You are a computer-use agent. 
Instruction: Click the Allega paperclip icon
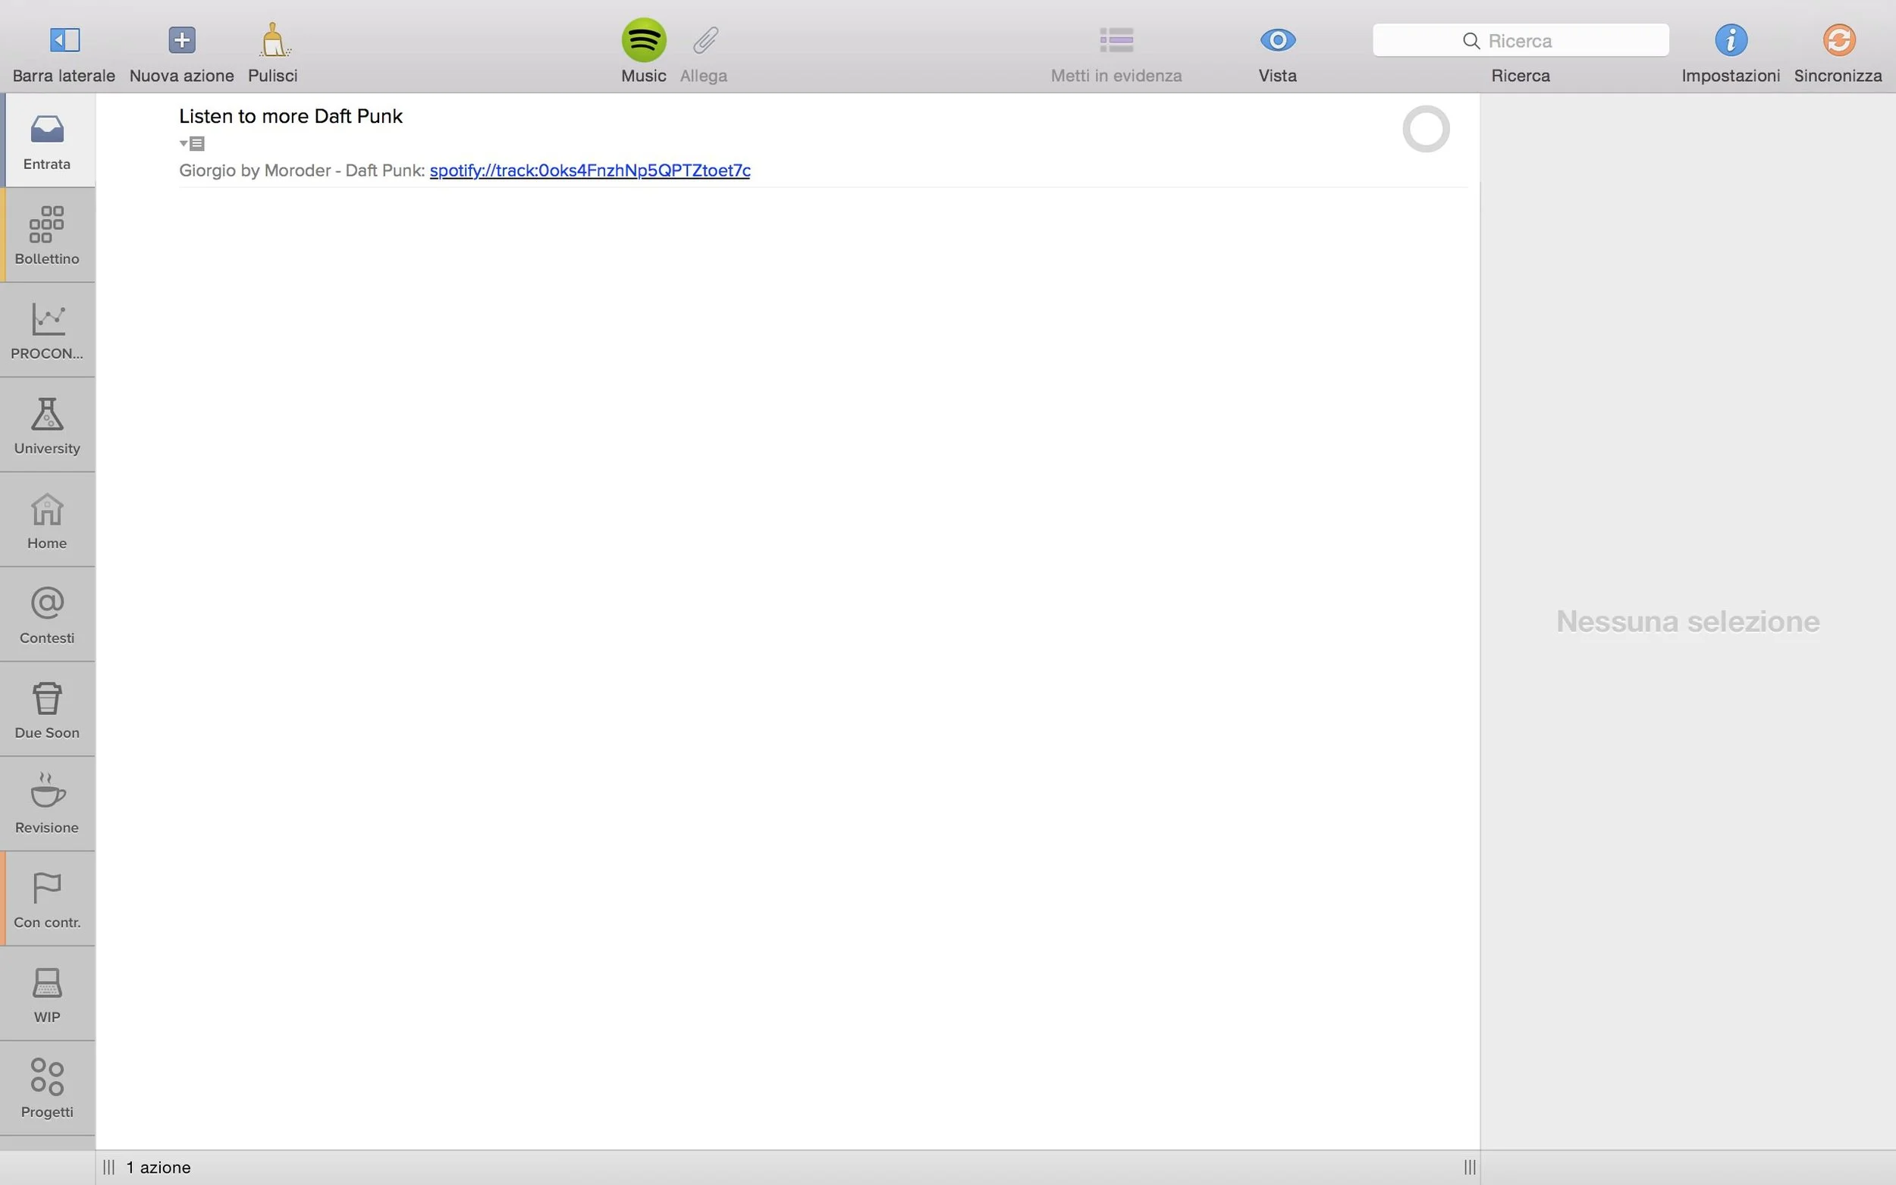705,40
